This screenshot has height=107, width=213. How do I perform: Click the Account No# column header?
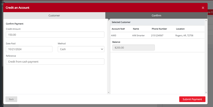(x=118, y=29)
